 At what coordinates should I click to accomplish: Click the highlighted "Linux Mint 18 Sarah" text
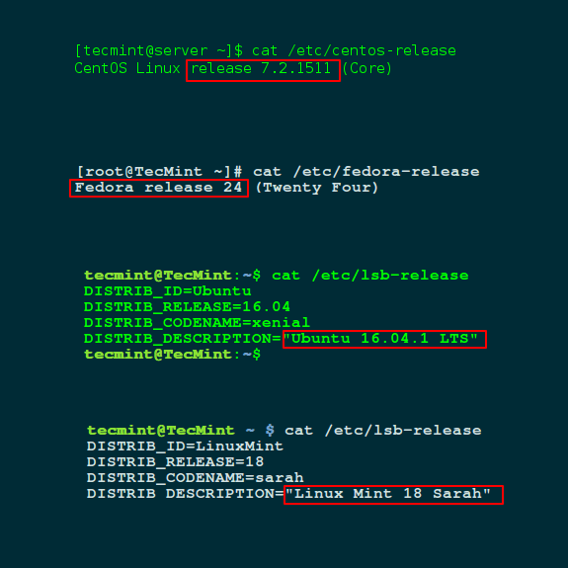393,495
